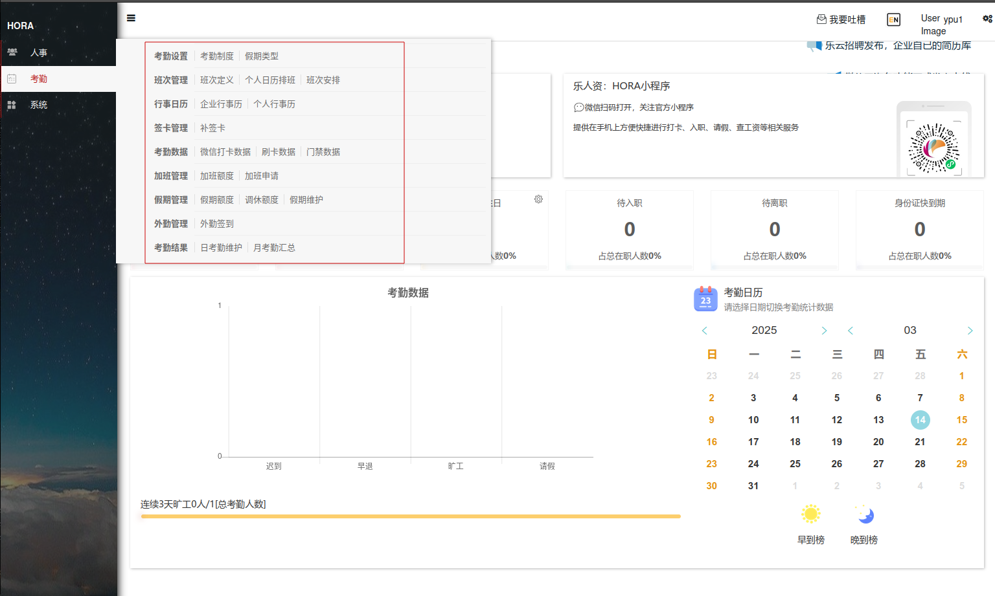
Task: Click the 考勤日历 calendar icon
Action: tap(705, 299)
